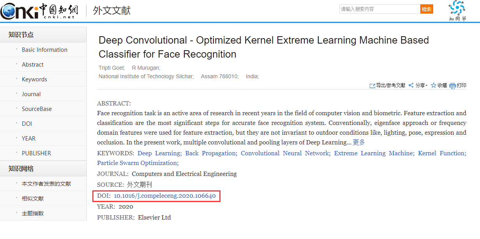Open the DOI link 10.1016/j.compeleceng.2020.106640

[165, 196]
